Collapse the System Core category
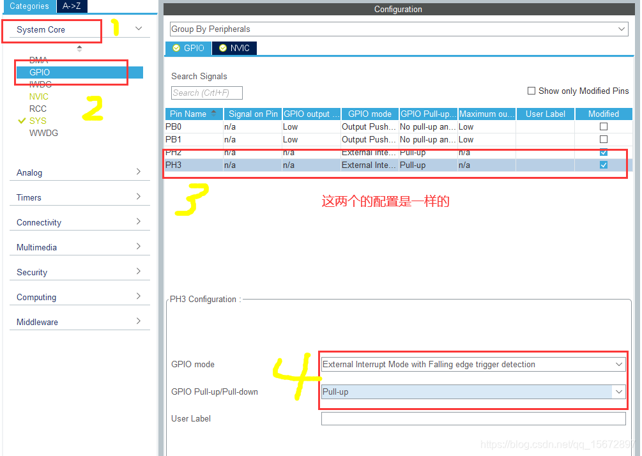This screenshot has width=642, height=456. pyautogui.click(x=139, y=29)
